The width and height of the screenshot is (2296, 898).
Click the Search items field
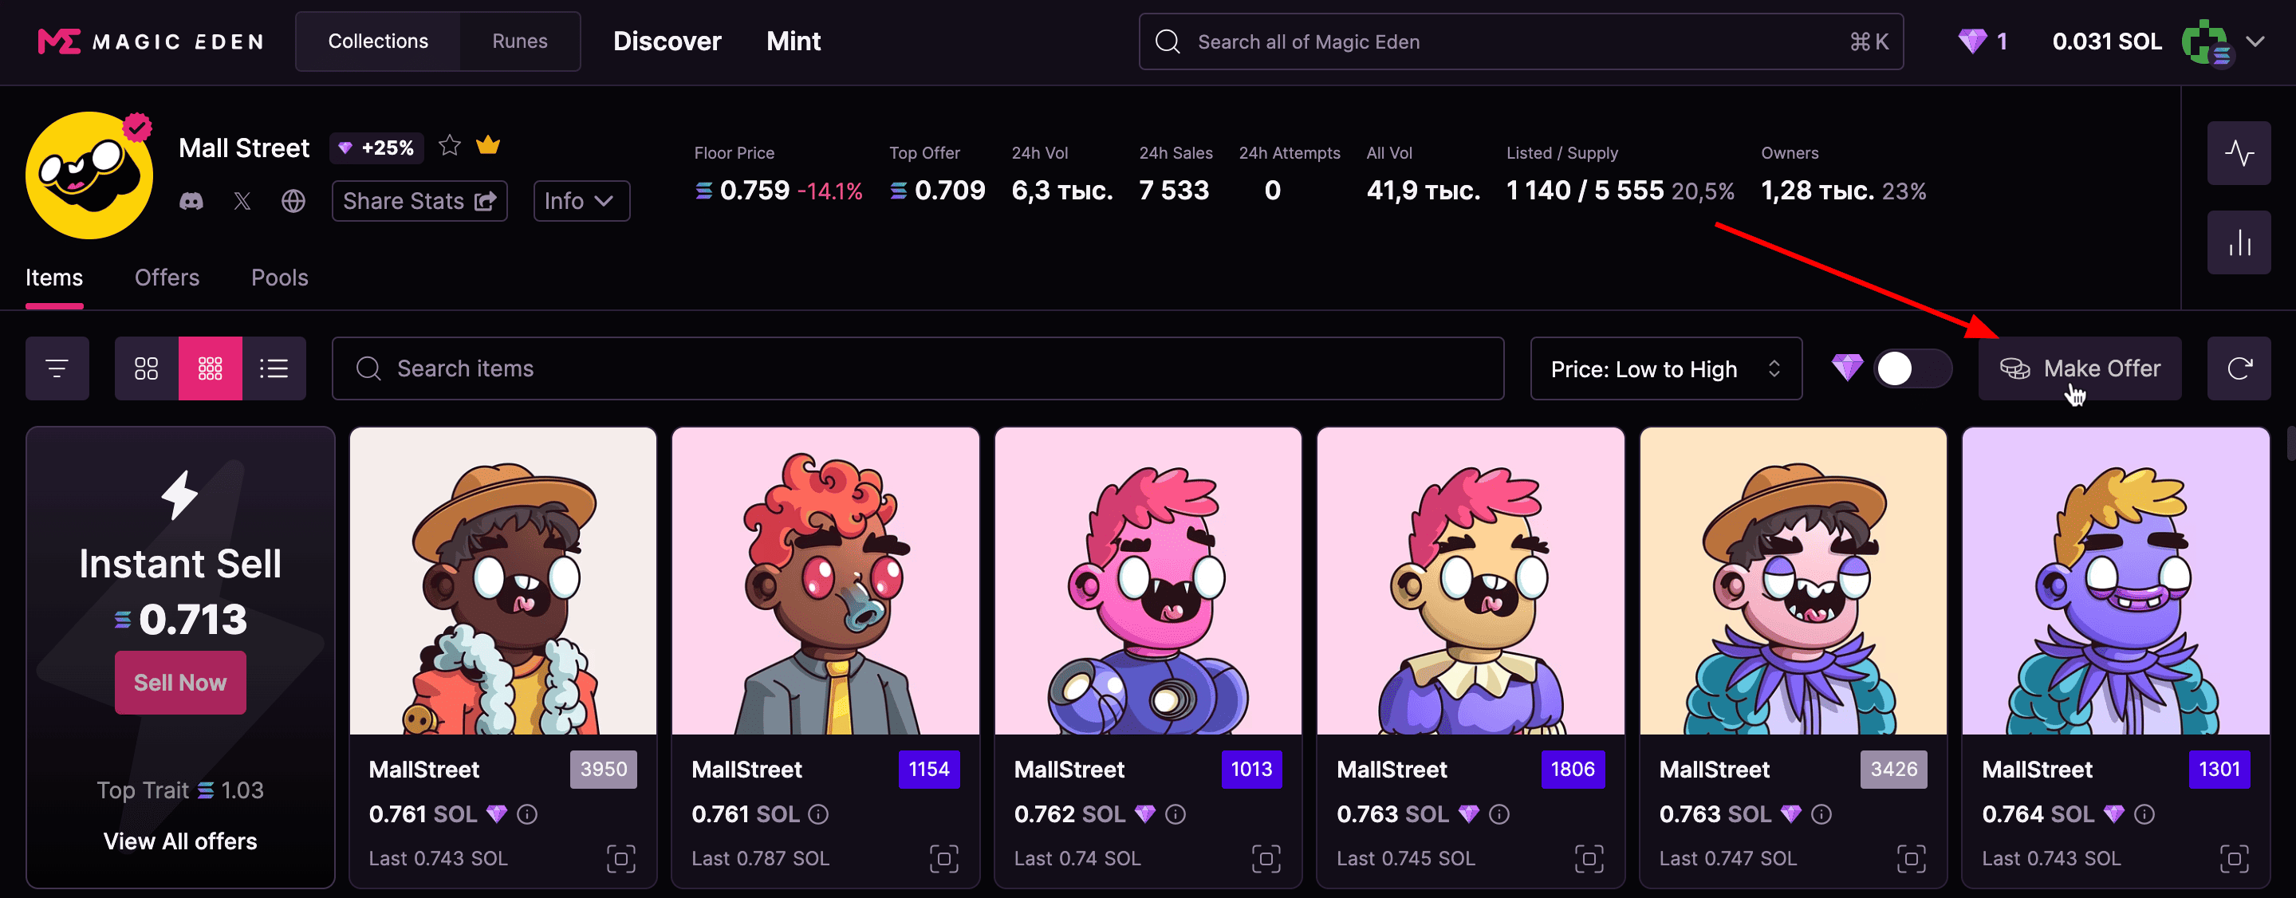[x=918, y=368]
